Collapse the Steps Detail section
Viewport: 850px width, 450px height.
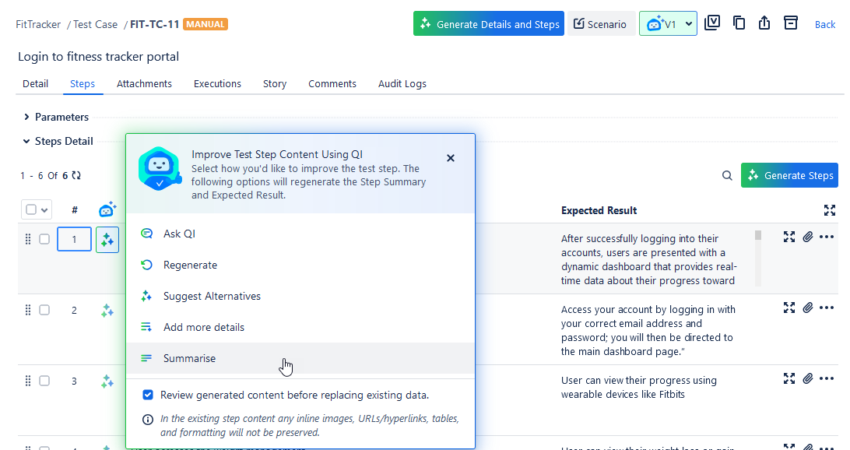[x=27, y=141]
